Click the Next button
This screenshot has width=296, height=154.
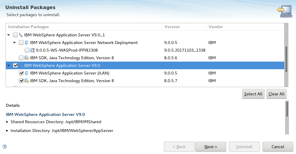211,147
